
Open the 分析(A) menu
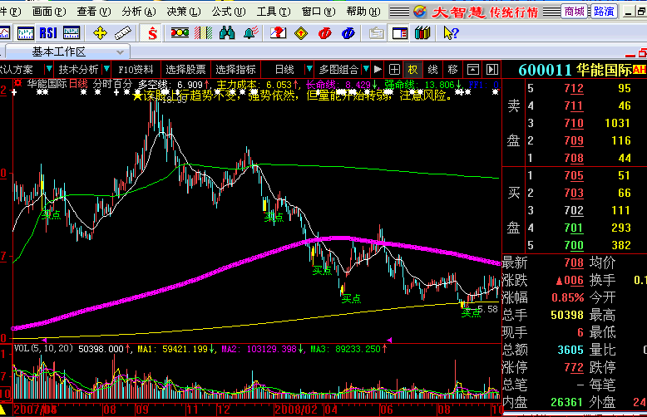coord(139,12)
